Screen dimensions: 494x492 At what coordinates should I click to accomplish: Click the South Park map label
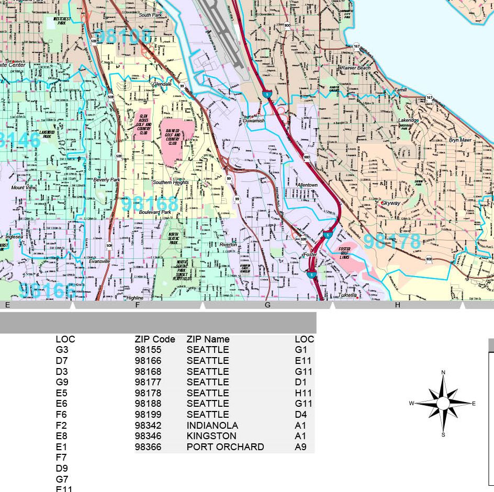[x=150, y=15]
